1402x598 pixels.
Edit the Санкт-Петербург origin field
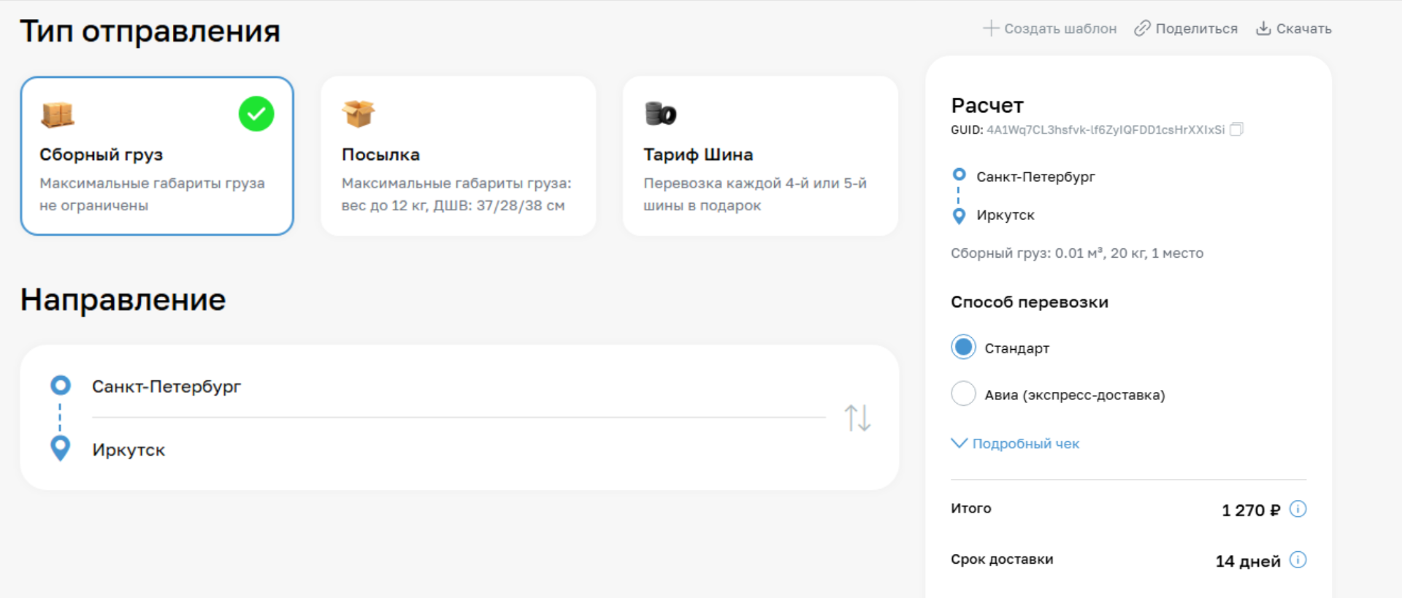click(x=459, y=386)
